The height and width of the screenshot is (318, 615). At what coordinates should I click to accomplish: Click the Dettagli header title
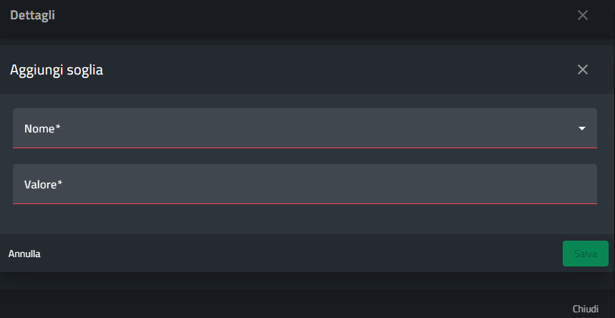[x=32, y=15]
